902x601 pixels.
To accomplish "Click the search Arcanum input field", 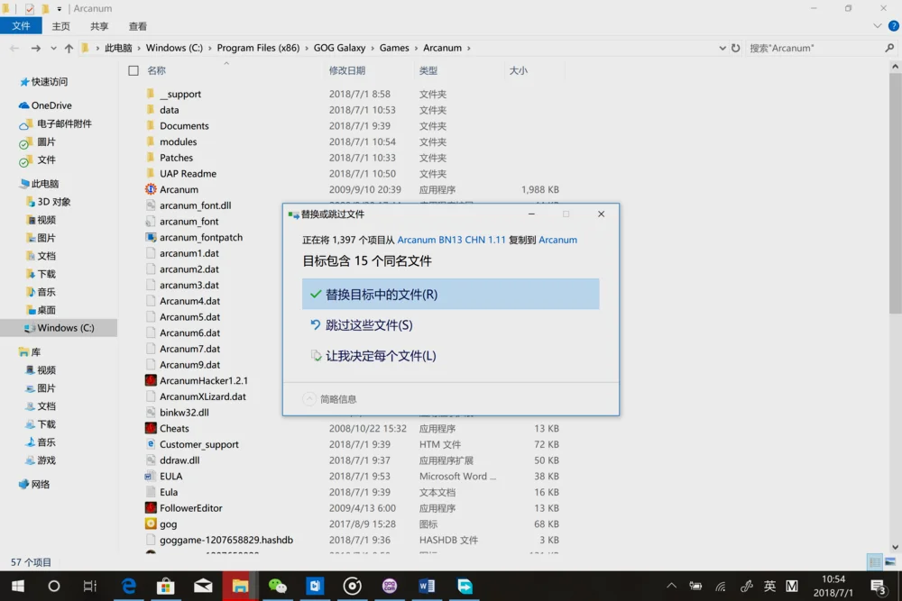I will tap(814, 49).
